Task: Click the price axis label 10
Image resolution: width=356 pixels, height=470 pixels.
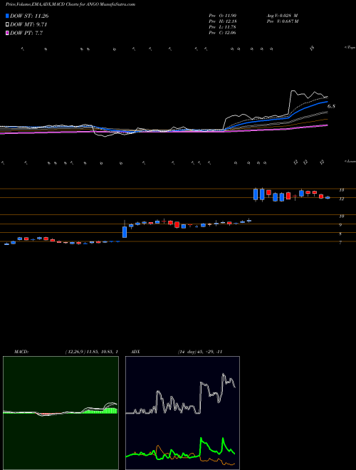Action: click(341, 216)
